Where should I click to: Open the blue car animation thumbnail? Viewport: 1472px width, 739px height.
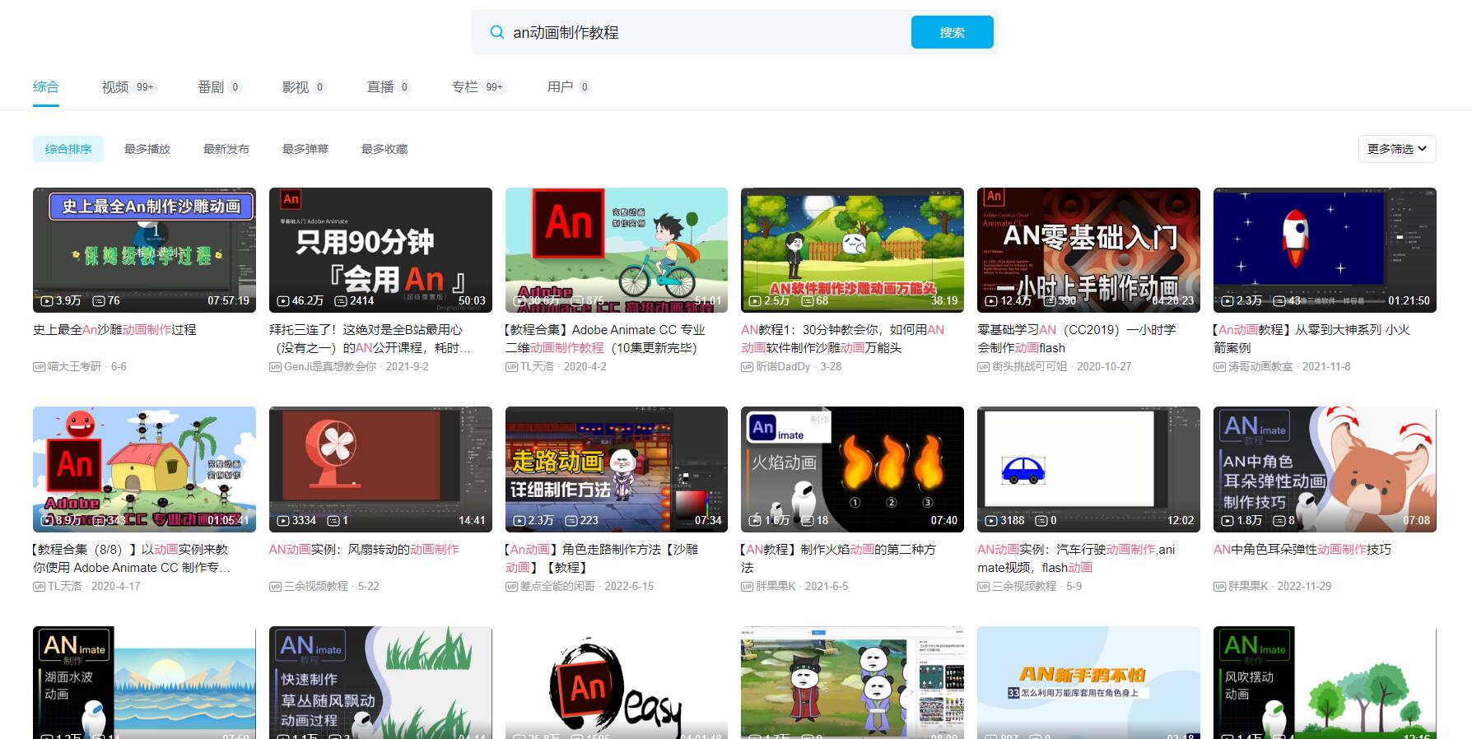1088,469
